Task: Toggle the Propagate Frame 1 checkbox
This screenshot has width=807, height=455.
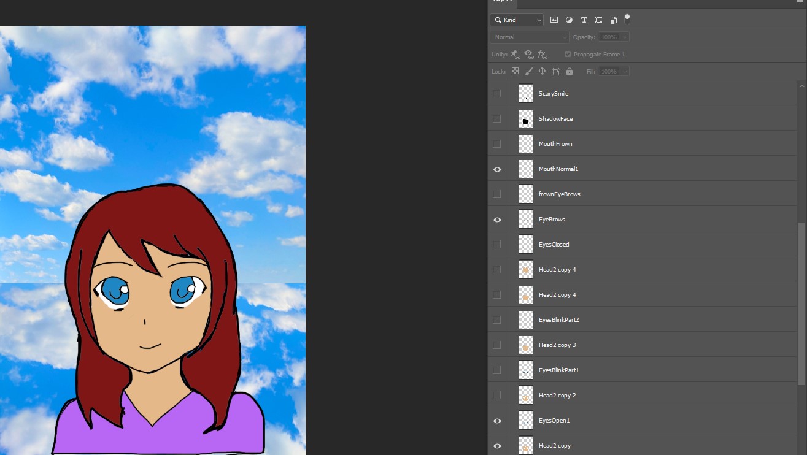Action: (567, 55)
